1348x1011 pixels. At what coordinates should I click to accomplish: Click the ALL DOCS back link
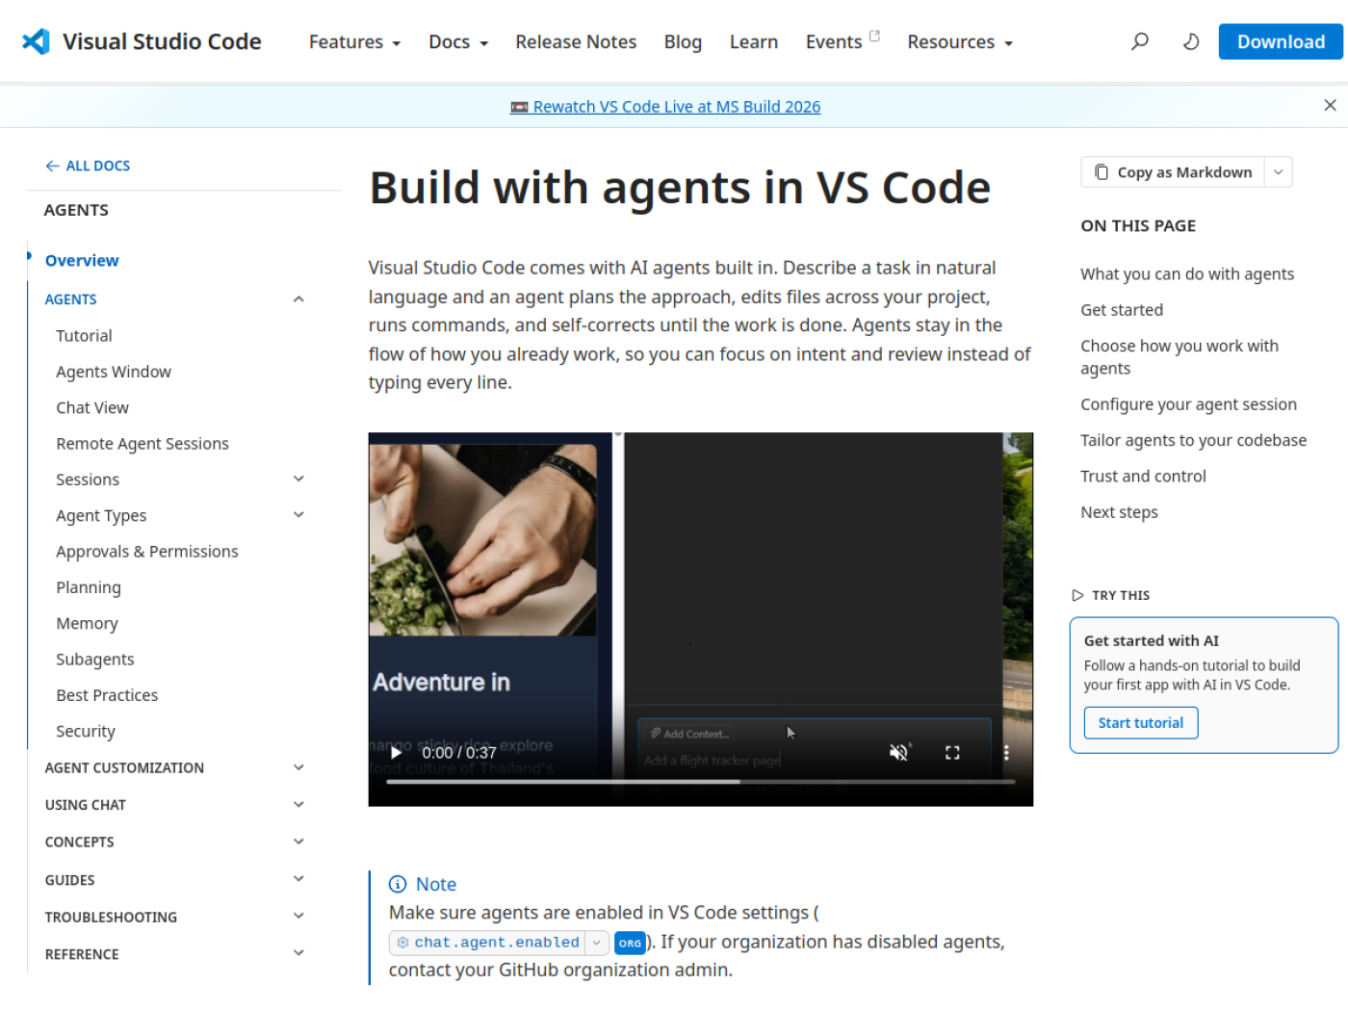click(88, 166)
